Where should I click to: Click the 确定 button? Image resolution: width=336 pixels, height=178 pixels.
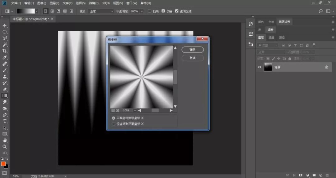(x=193, y=50)
